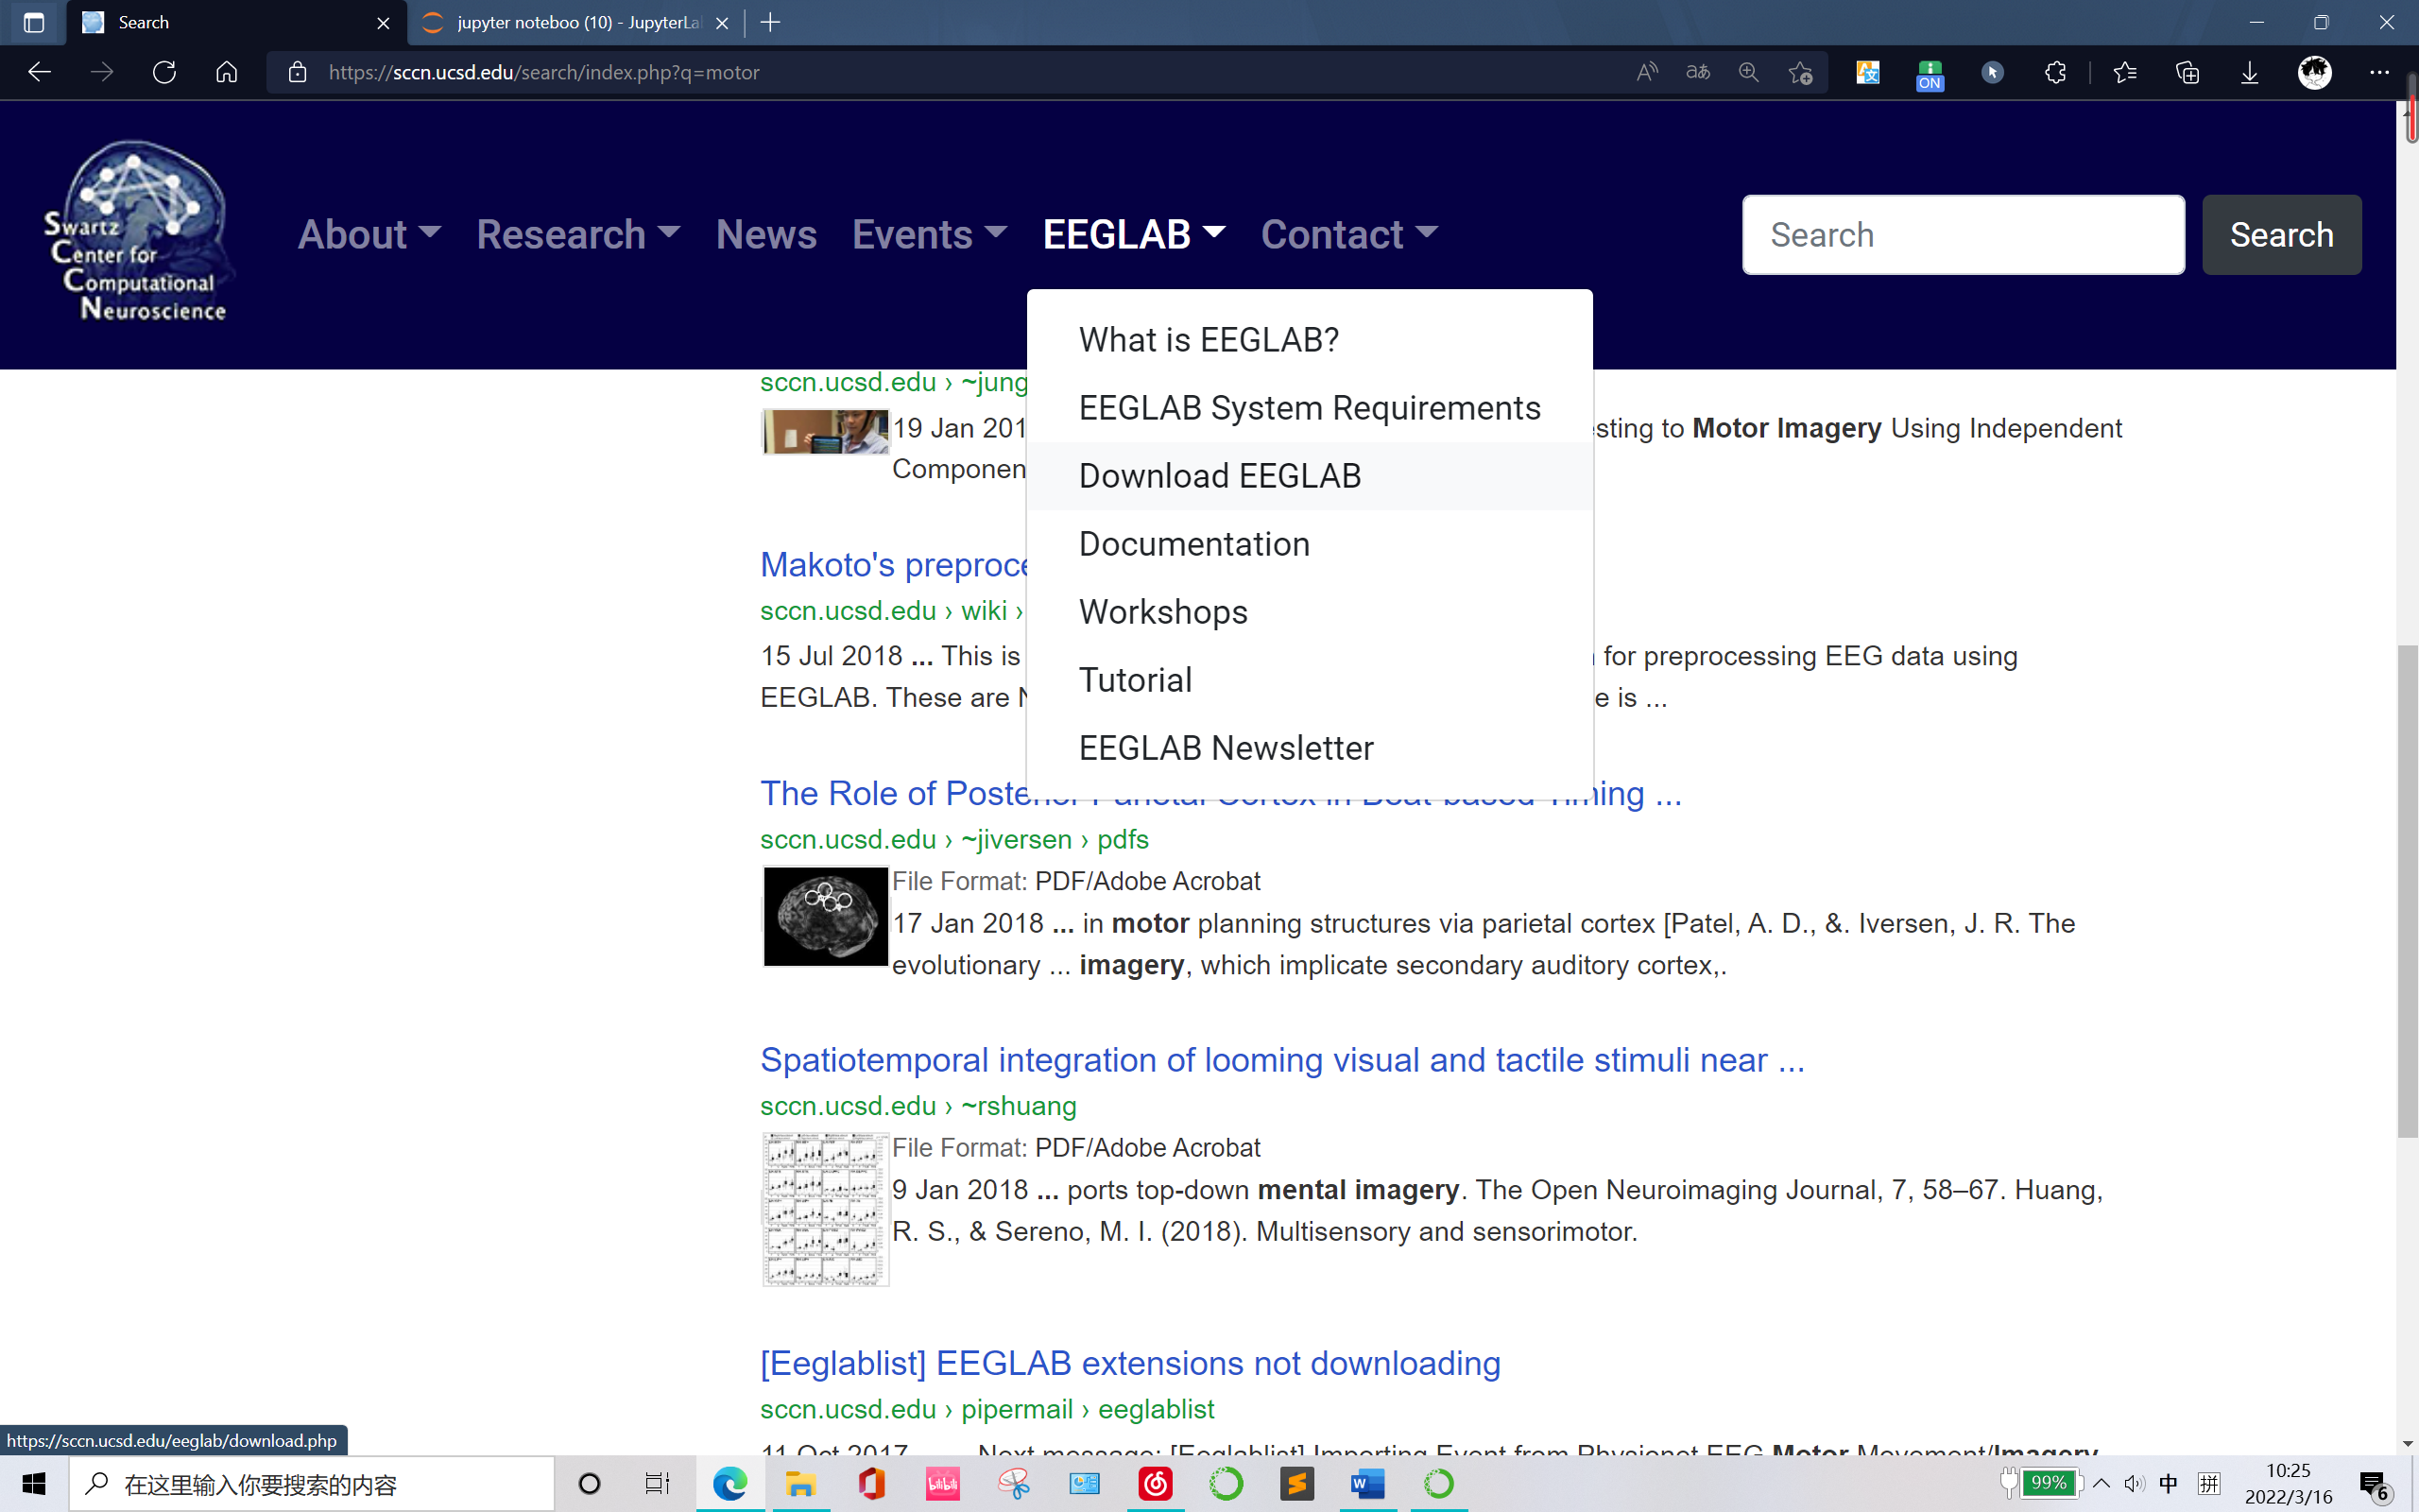This screenshot has height=1512, width=2419.
Task: Open Word from the Windows taskbar
Action: (1366, 1484)
